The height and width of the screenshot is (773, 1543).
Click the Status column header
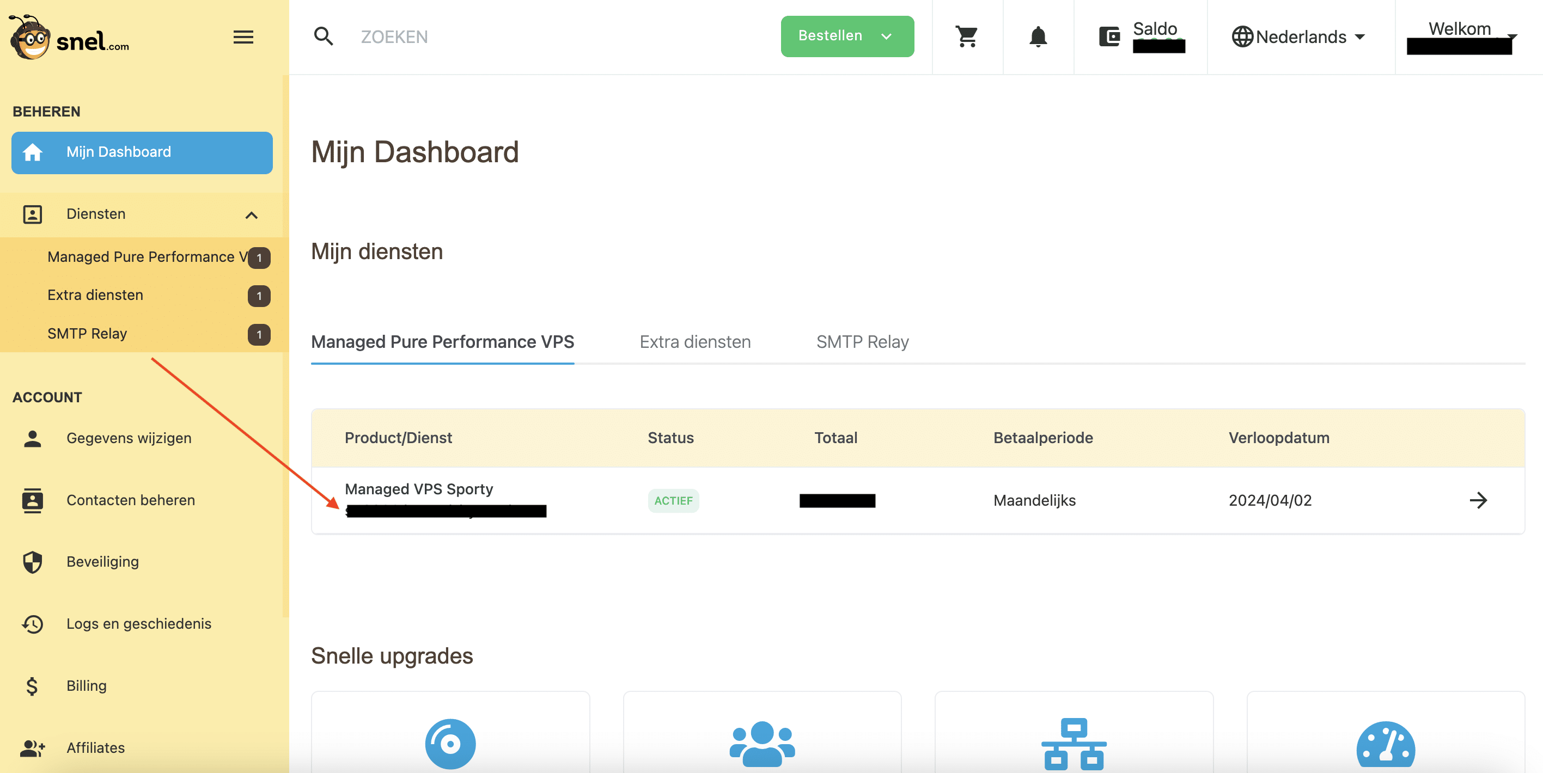670,438
